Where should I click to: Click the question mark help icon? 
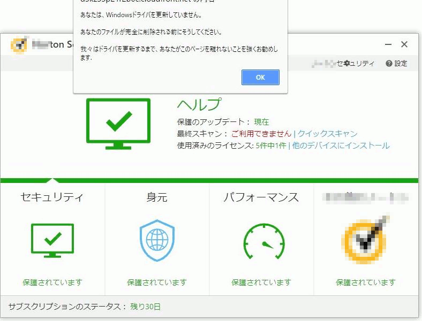[389, 64]
